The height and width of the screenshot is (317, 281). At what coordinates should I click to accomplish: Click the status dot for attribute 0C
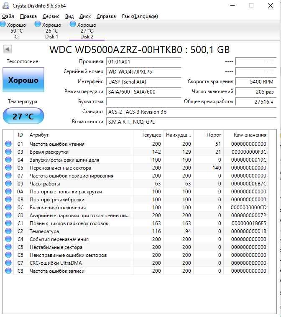(x=8, y=207)
